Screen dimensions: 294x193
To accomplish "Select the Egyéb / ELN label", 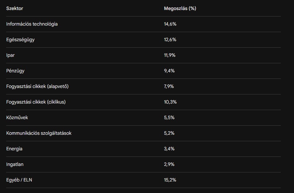I will [x=19, y=180].
